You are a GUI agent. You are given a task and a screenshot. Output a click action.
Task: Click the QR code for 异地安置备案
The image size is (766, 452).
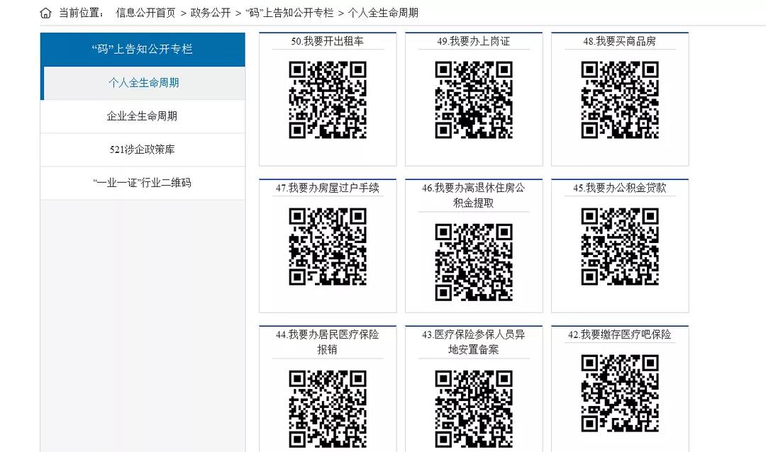474,409
